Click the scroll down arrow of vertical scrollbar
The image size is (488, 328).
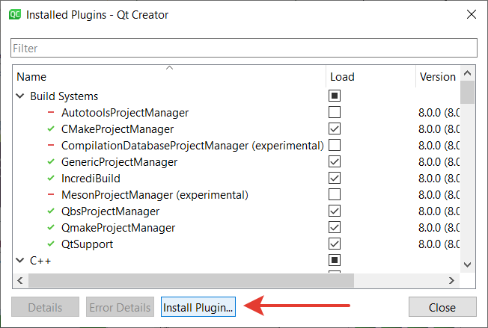[468, 265]
